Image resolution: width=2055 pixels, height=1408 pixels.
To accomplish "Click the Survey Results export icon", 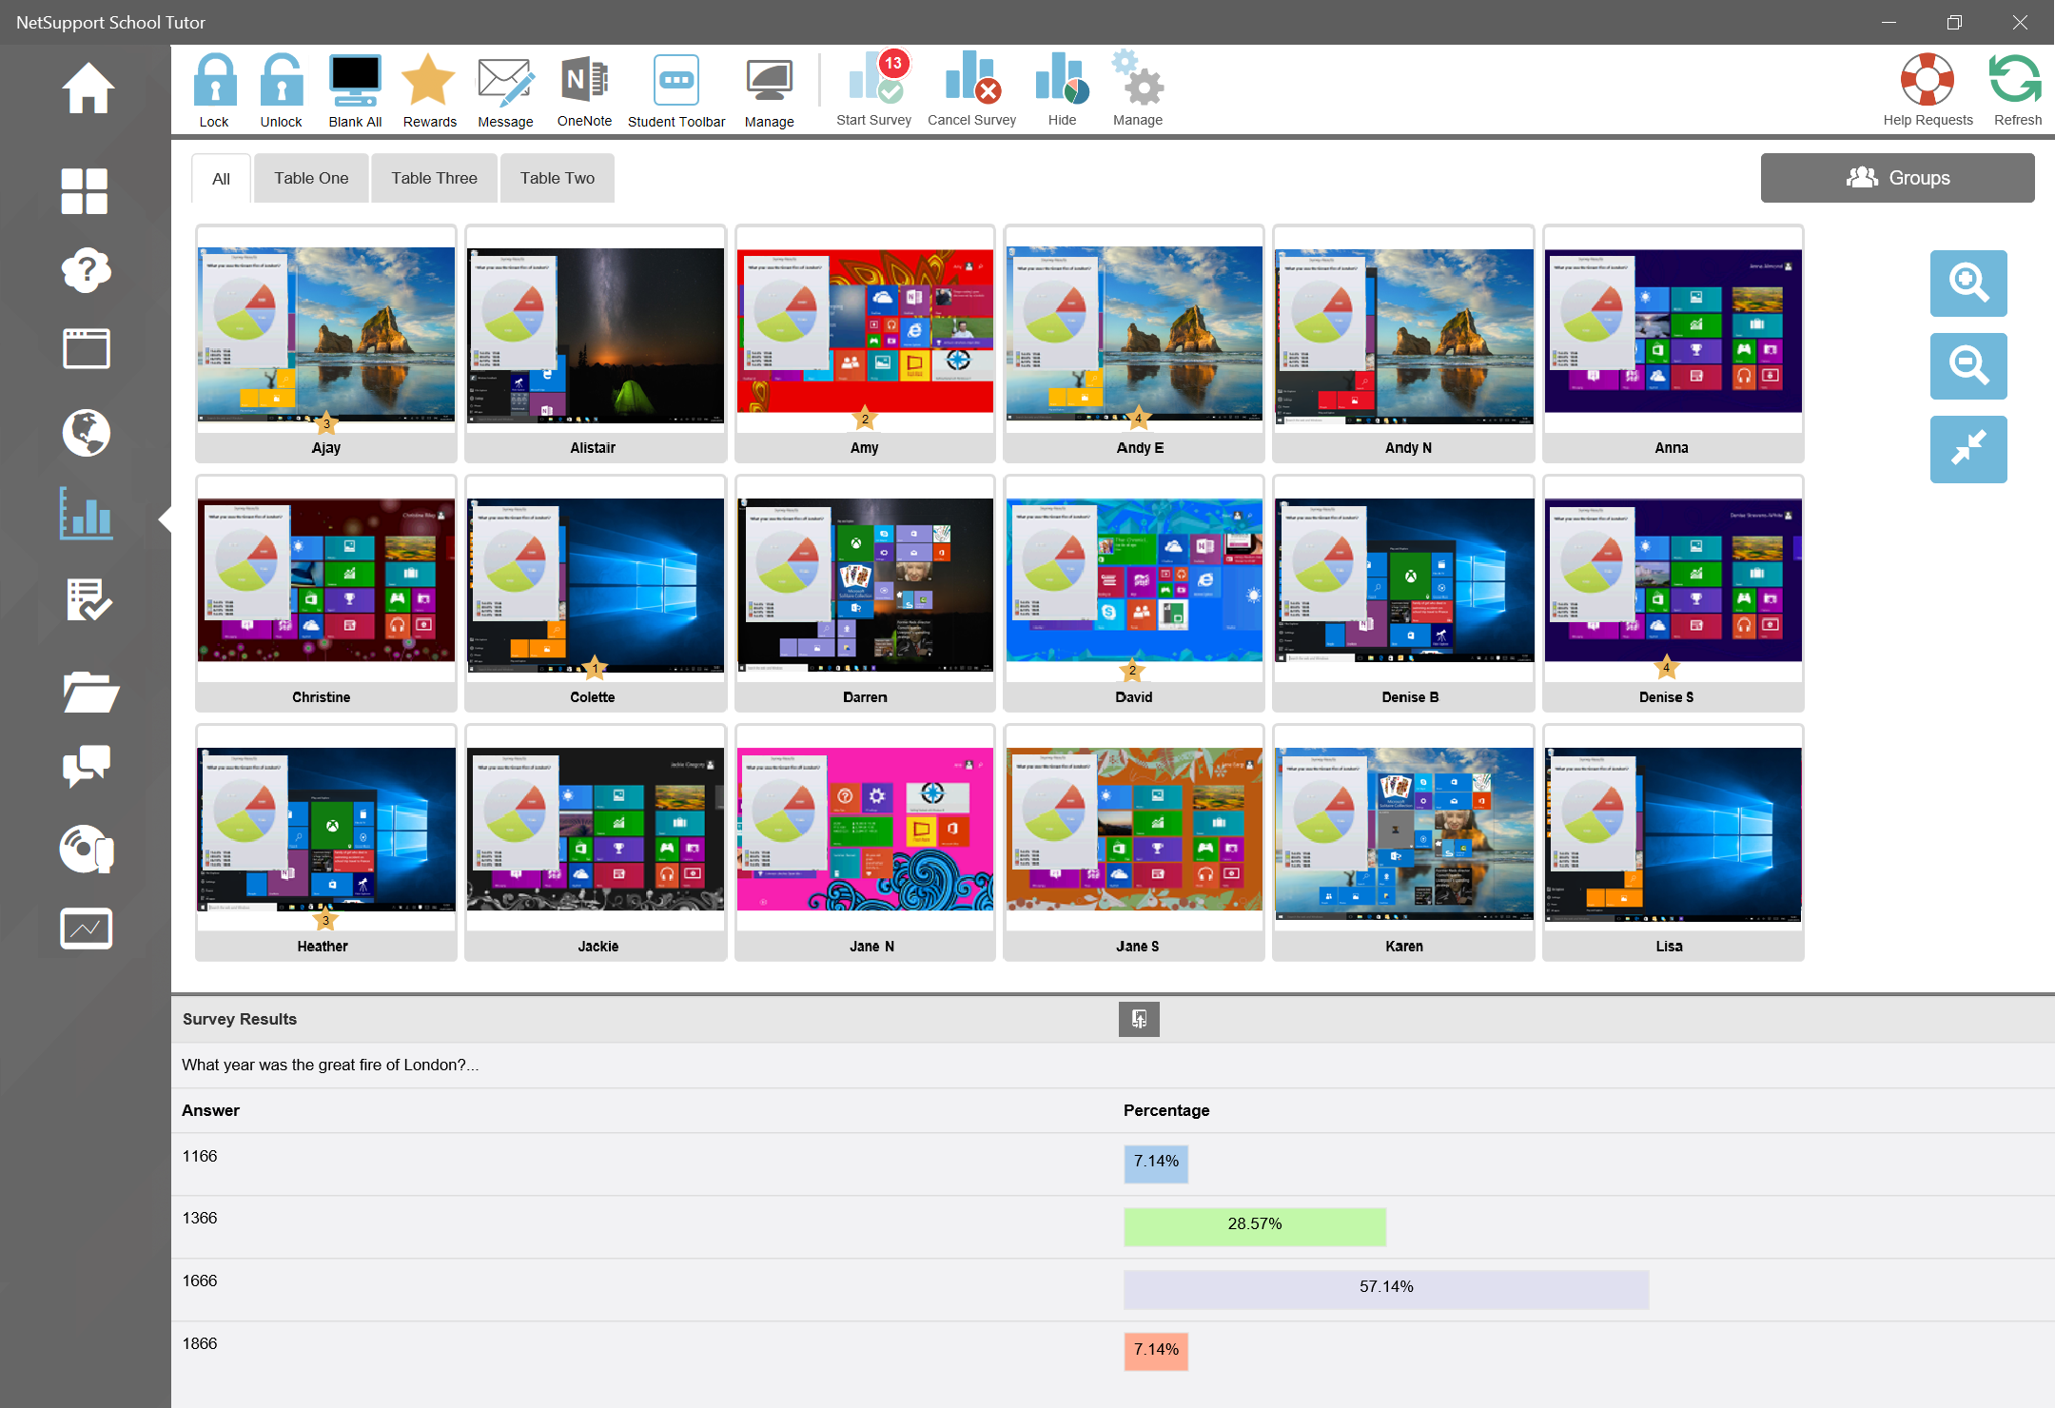I will pyautogui.click(x=1139, y=1019).
